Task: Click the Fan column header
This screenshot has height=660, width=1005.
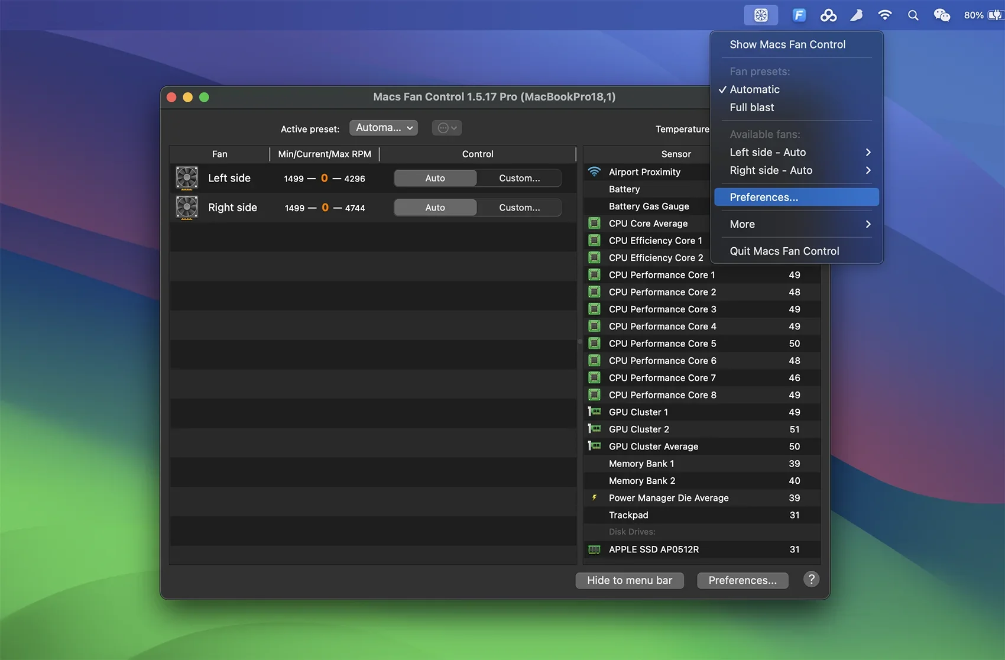Action: [219, 154]
